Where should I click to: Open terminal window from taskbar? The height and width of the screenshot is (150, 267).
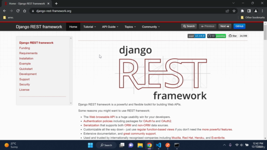177,145
